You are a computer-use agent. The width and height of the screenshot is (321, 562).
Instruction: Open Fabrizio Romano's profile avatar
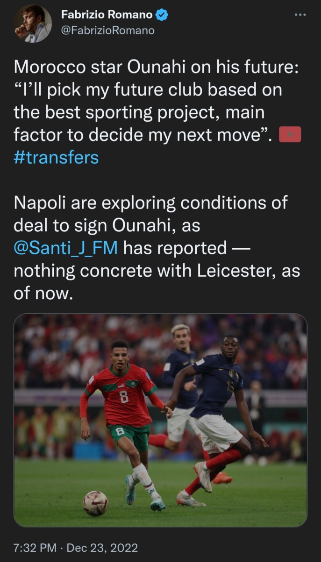tap(32, 23)
